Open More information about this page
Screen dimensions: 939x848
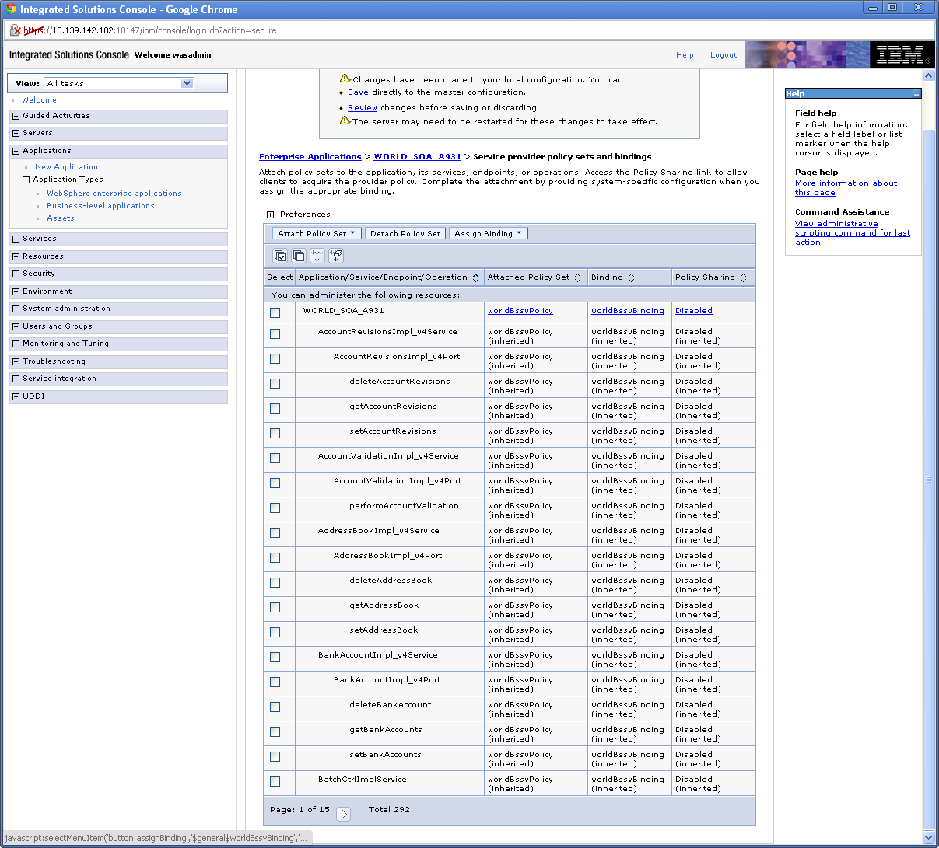(846, 188)
